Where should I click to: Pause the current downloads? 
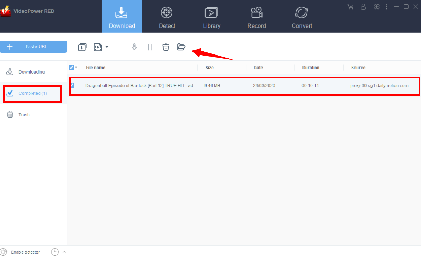150,47
